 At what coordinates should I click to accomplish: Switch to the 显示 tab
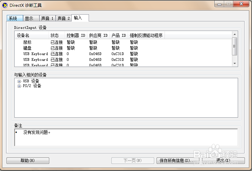[31, 18]
